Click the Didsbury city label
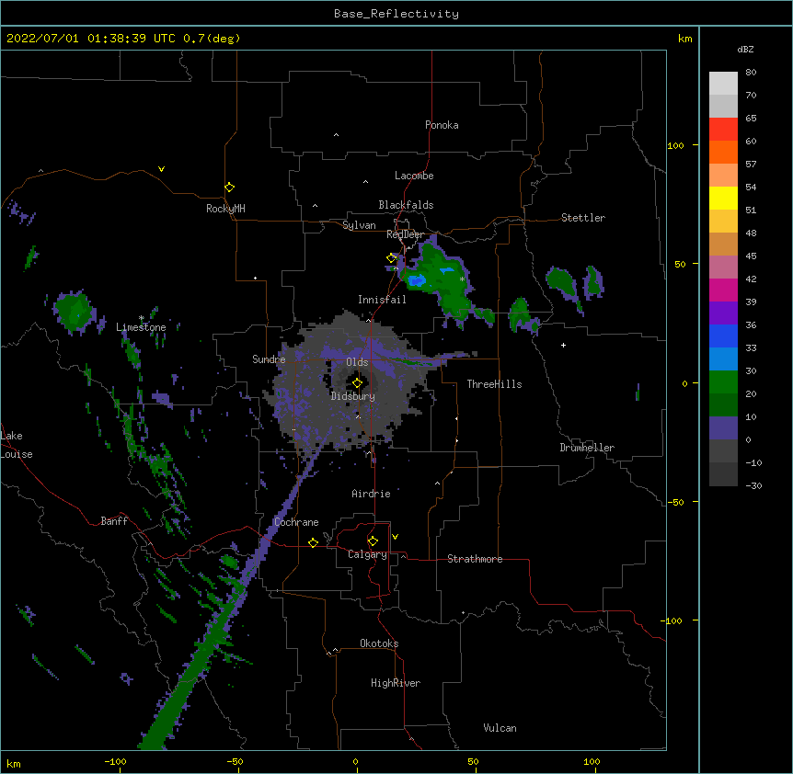Screen dimensions: 793x774 (x=353, y=396)
